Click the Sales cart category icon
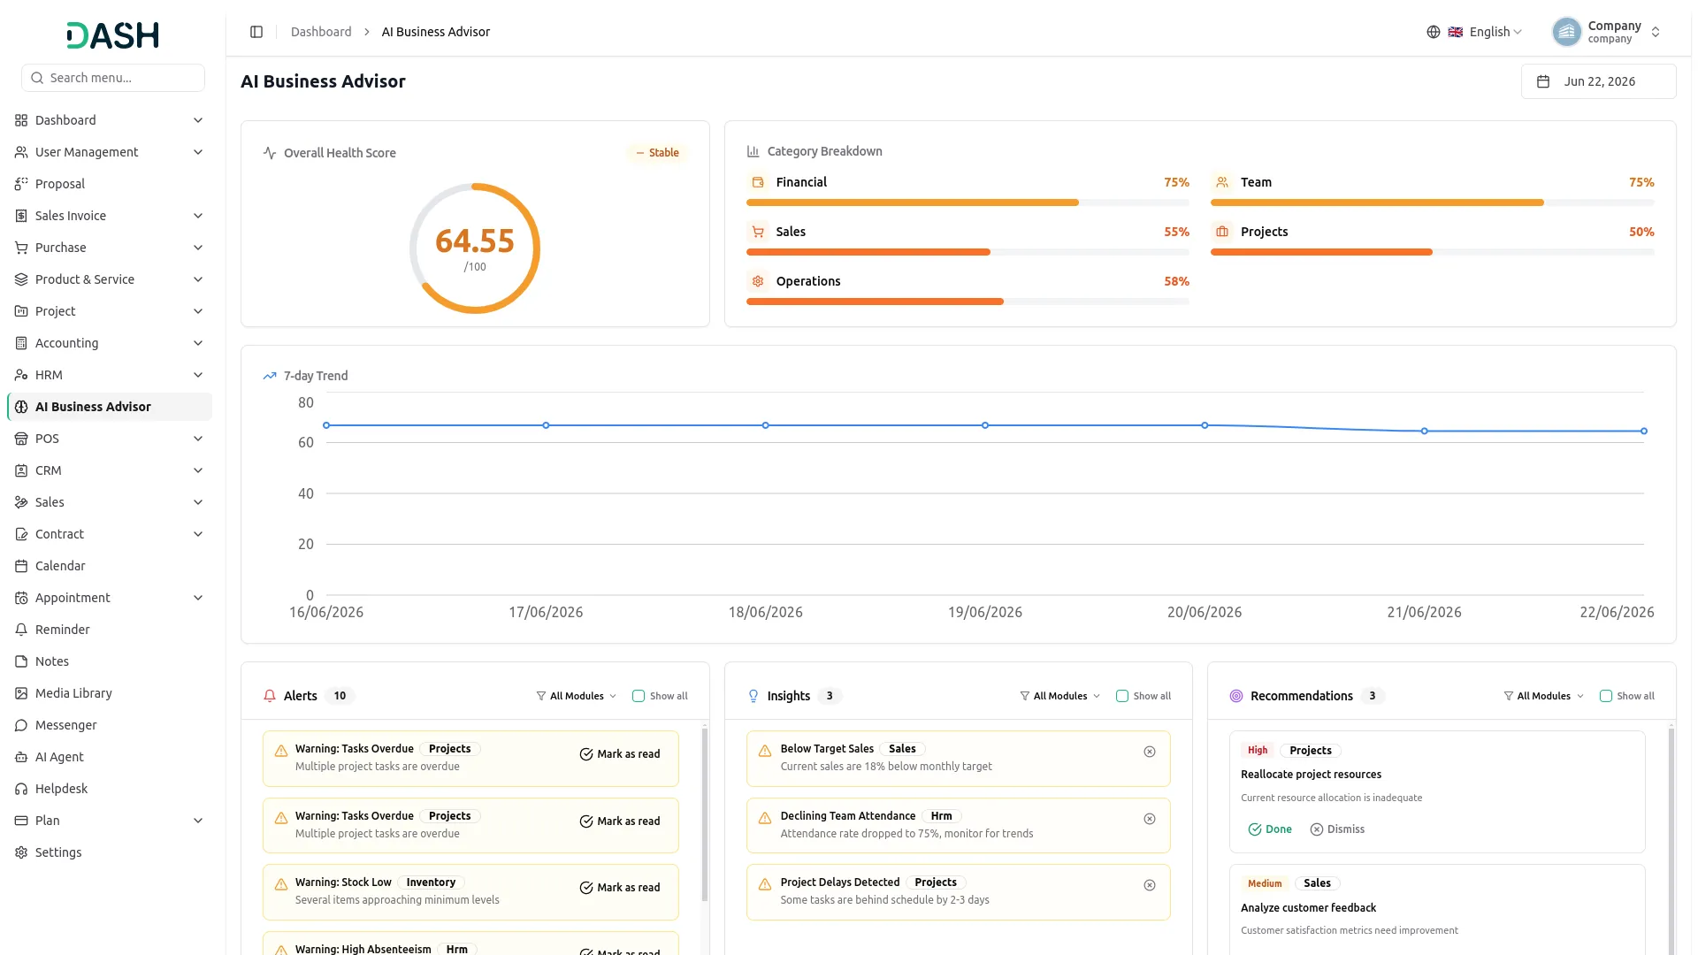 pyautogui.click(x=758, y=232)
